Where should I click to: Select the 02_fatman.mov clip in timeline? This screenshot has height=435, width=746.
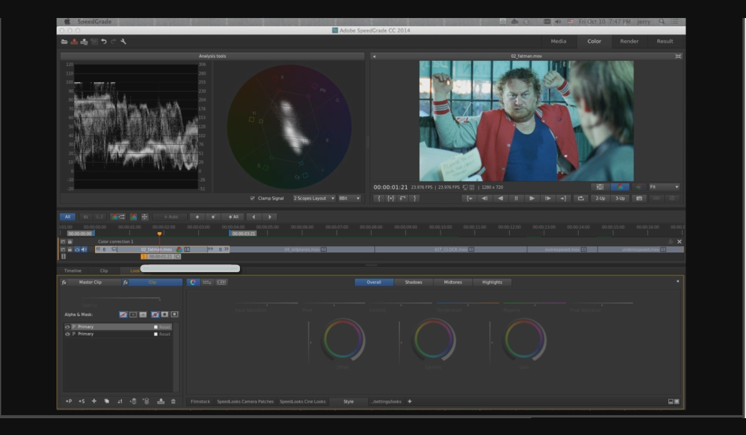(162, 249)
